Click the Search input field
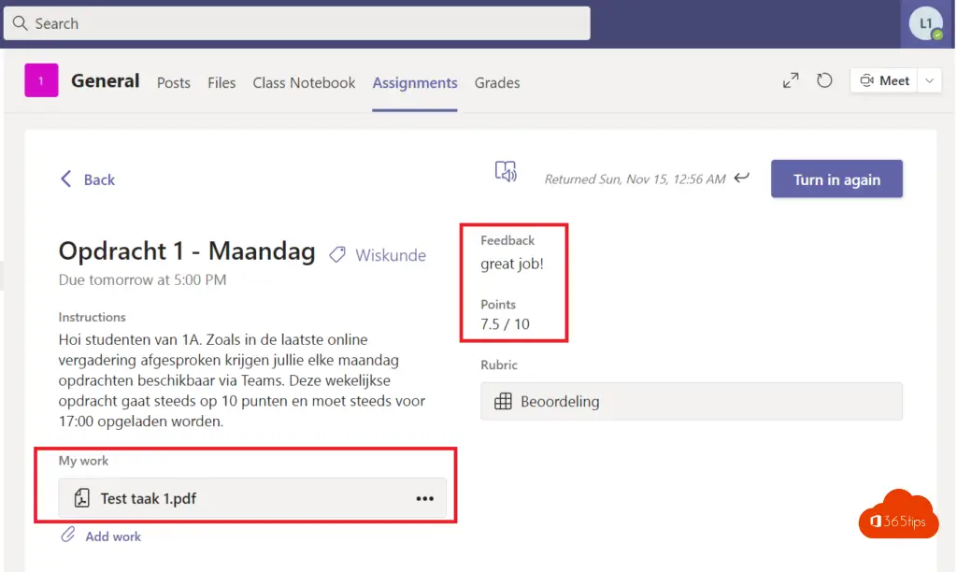The width and height of the screenshot is (957, 572). 296,23
